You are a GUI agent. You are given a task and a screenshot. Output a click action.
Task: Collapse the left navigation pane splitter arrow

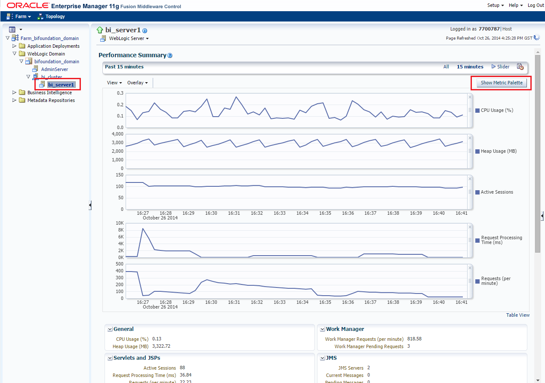(x=90, y=205)
